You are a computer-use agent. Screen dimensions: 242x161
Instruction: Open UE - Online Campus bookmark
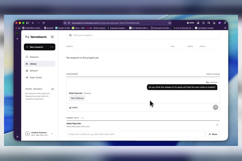[96, 28]
